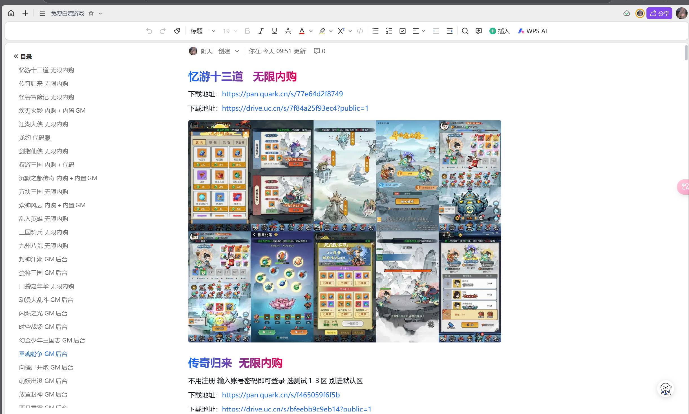Star the document 免费白嫖游戏

91,13
